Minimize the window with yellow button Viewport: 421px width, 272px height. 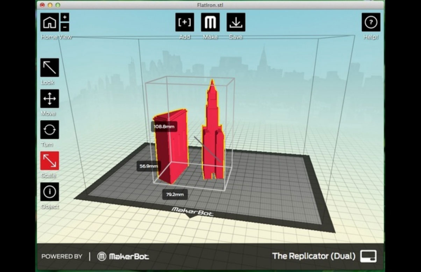point(50,5)
